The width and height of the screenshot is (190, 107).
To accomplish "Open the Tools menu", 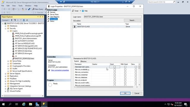I will pos(20,6).
